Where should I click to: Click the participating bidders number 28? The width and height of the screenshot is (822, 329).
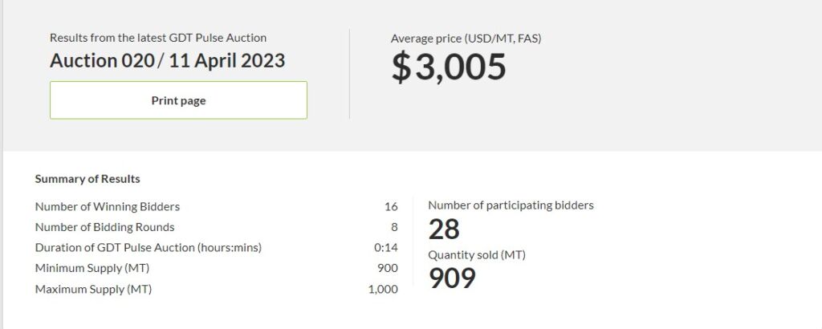(444, 229)
